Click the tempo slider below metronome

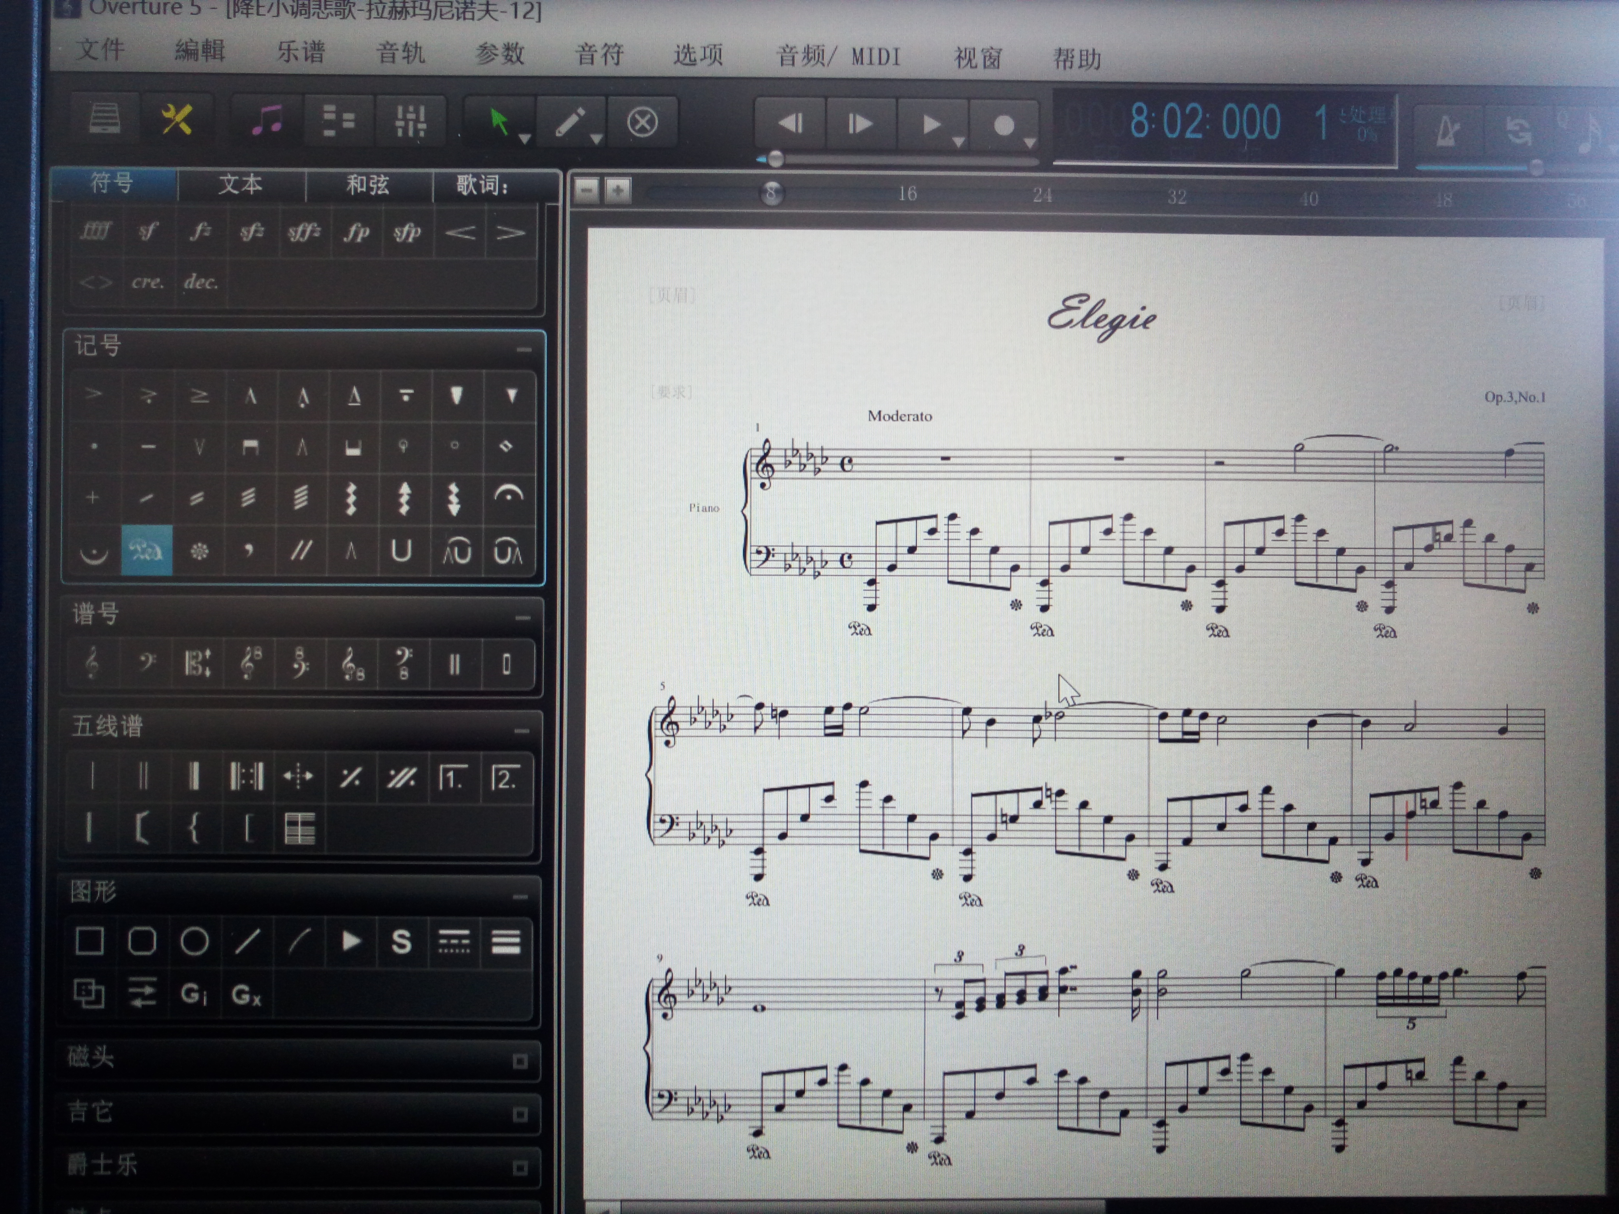(x=1536, y=168)
